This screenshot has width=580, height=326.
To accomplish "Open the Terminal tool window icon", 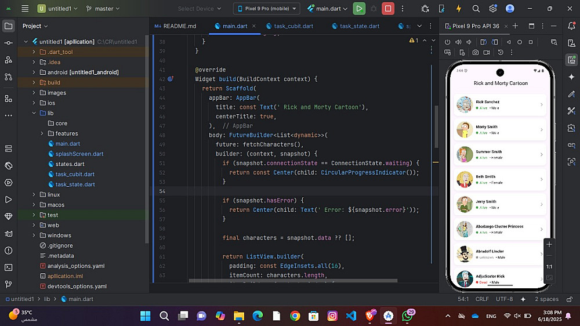I will tap(8, 267).
